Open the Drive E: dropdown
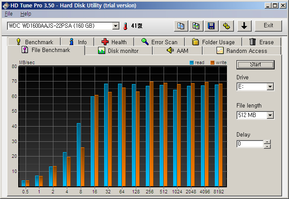The height and width of the screenshot is (199, 289). point(270,87)
